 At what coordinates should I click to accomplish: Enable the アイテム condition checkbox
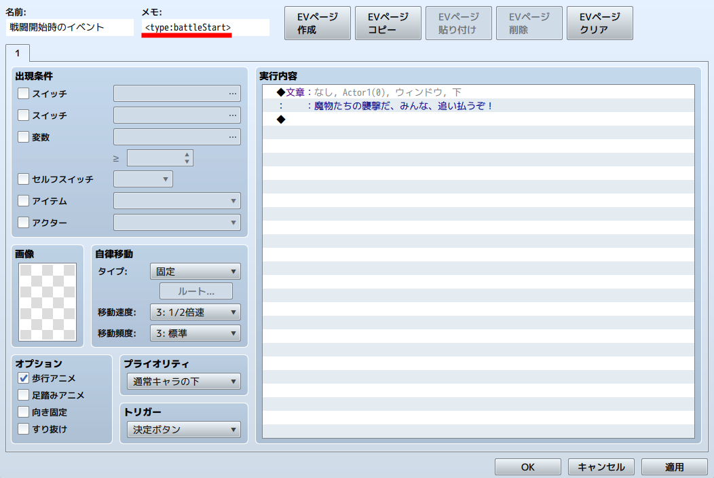[x=23, y=200]
